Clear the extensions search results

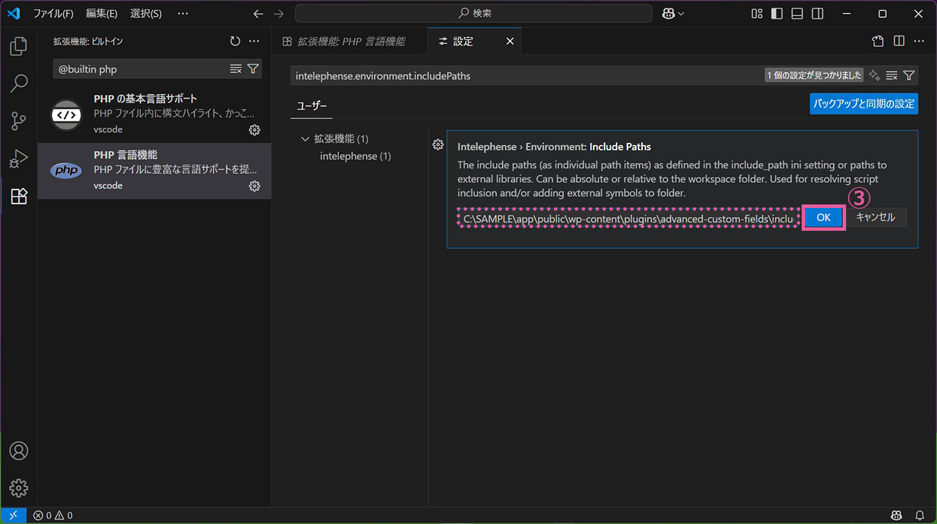[x=236, y=69]
